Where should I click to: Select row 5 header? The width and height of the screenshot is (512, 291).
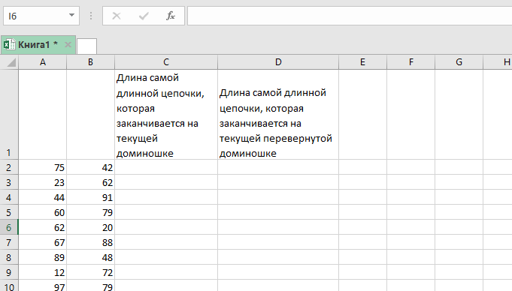pyautogui.click(x=9, y=212)
